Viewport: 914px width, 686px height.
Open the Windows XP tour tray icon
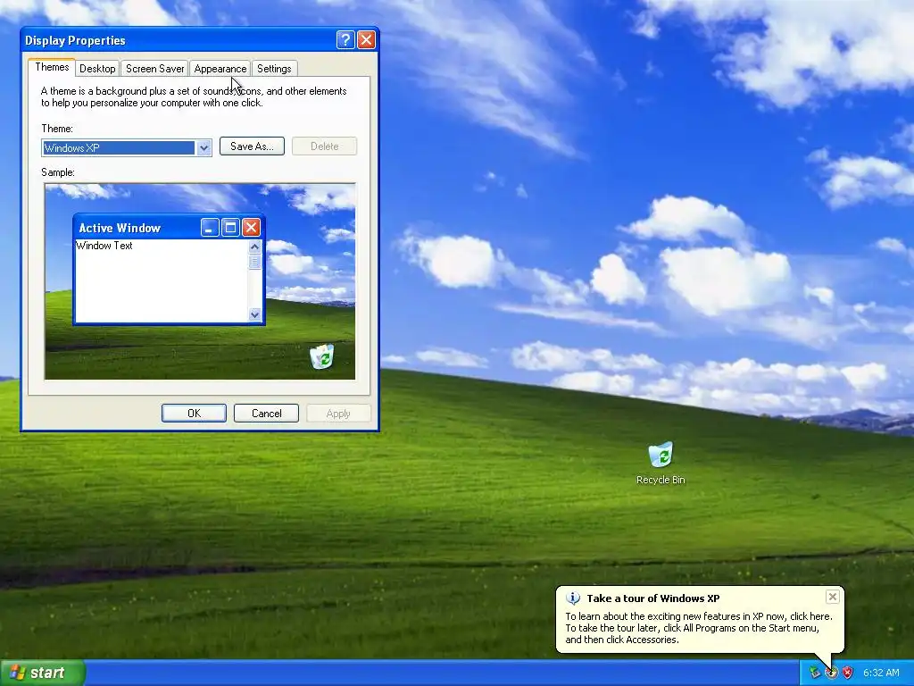pos(831,673)
